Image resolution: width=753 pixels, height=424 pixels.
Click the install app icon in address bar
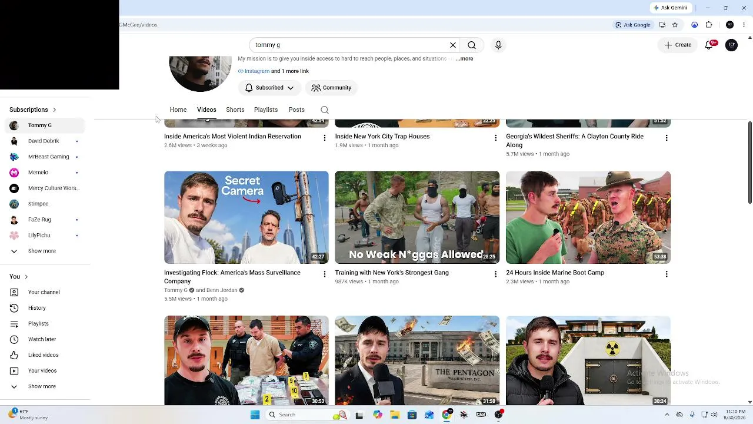(662, 25)
